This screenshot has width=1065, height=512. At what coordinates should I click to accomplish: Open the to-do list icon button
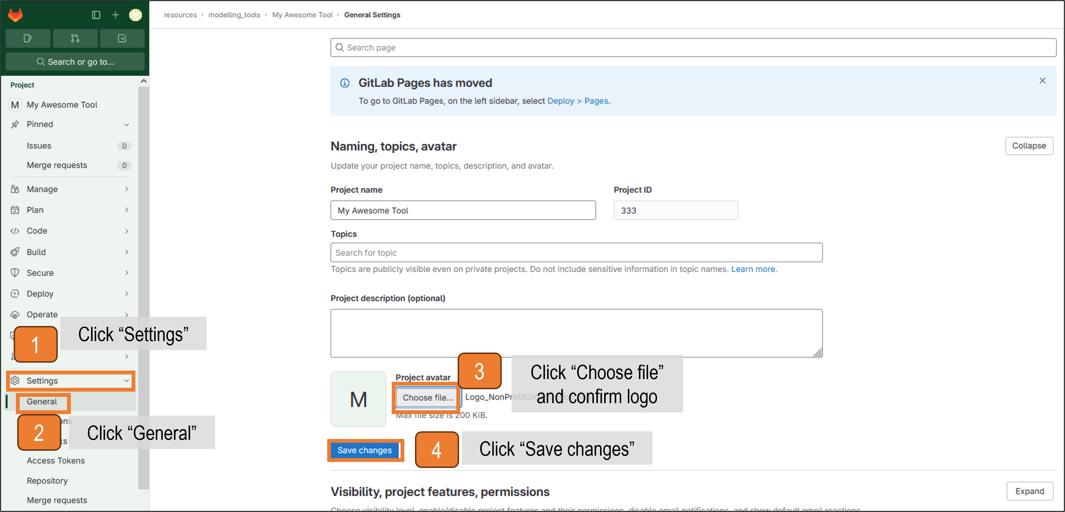click(x=122, y=39)
